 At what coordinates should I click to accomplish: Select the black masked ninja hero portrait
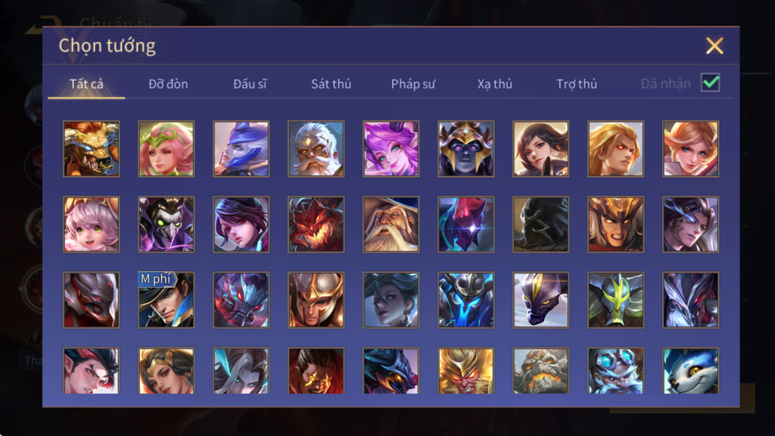coord(540,224)
